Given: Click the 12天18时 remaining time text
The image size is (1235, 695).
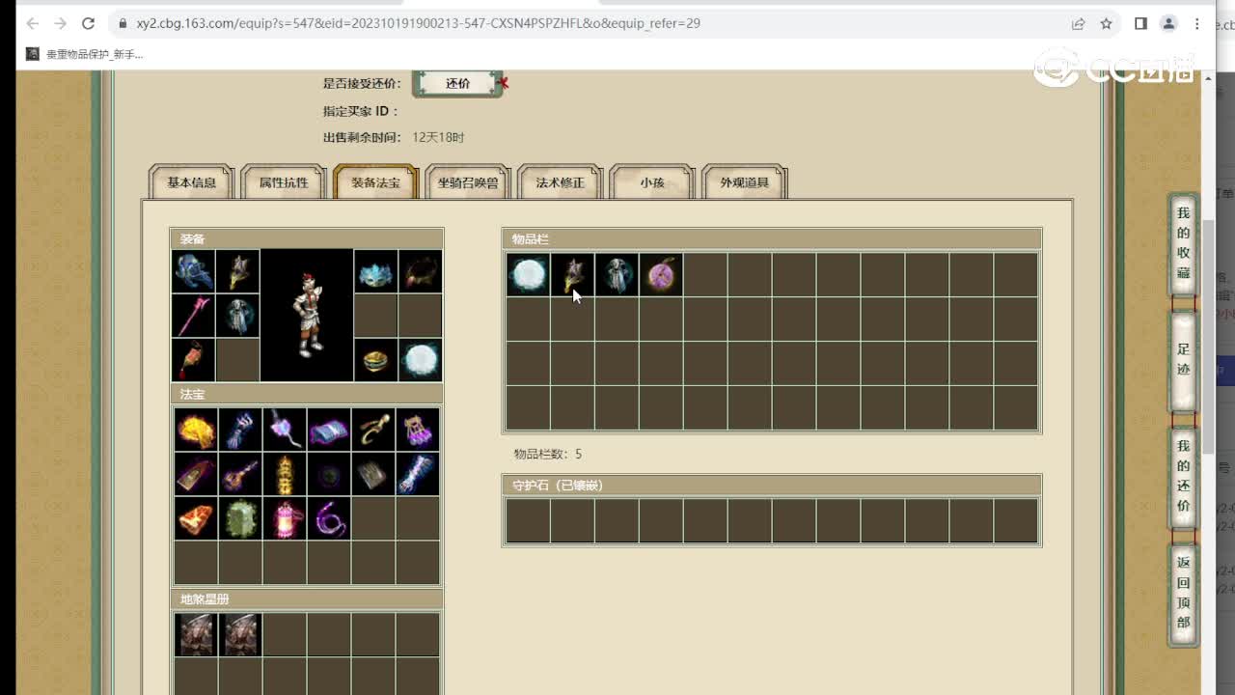Looking at the screenshot, I should 438,138.
